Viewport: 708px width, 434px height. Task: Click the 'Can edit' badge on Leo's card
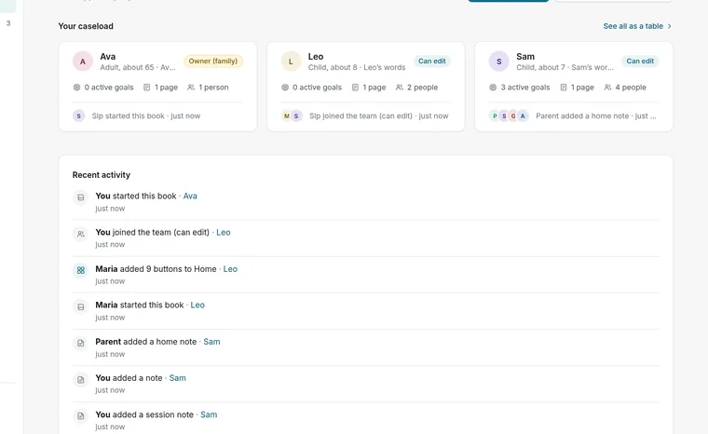tap(431, 61)
